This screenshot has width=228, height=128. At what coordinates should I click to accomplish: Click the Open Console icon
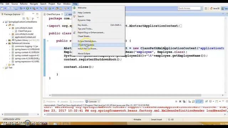pos(217,101)
